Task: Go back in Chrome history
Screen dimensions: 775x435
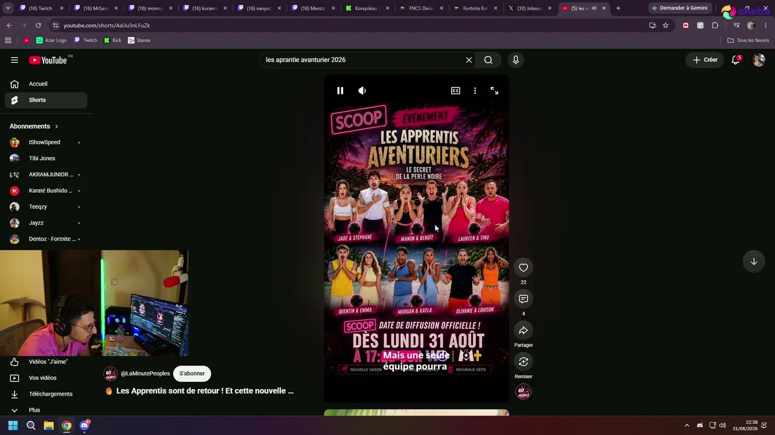Action: point(9,25)
